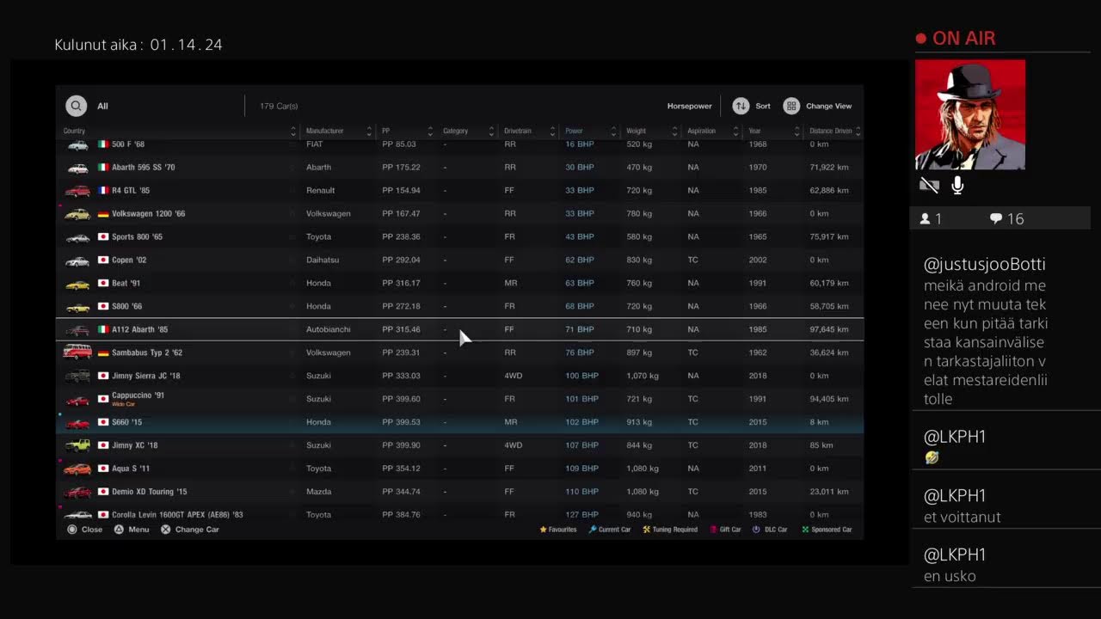This screenshot has width=1101, height=619.
Task: Click the Abarth 595 SS '70 car thumbnail
Action: 78,168
